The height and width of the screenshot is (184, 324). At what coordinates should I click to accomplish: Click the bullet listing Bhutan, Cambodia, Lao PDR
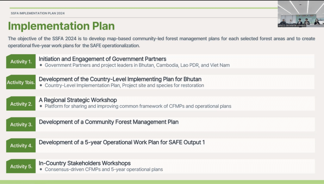pyautogui.click(x=137, y=65)
